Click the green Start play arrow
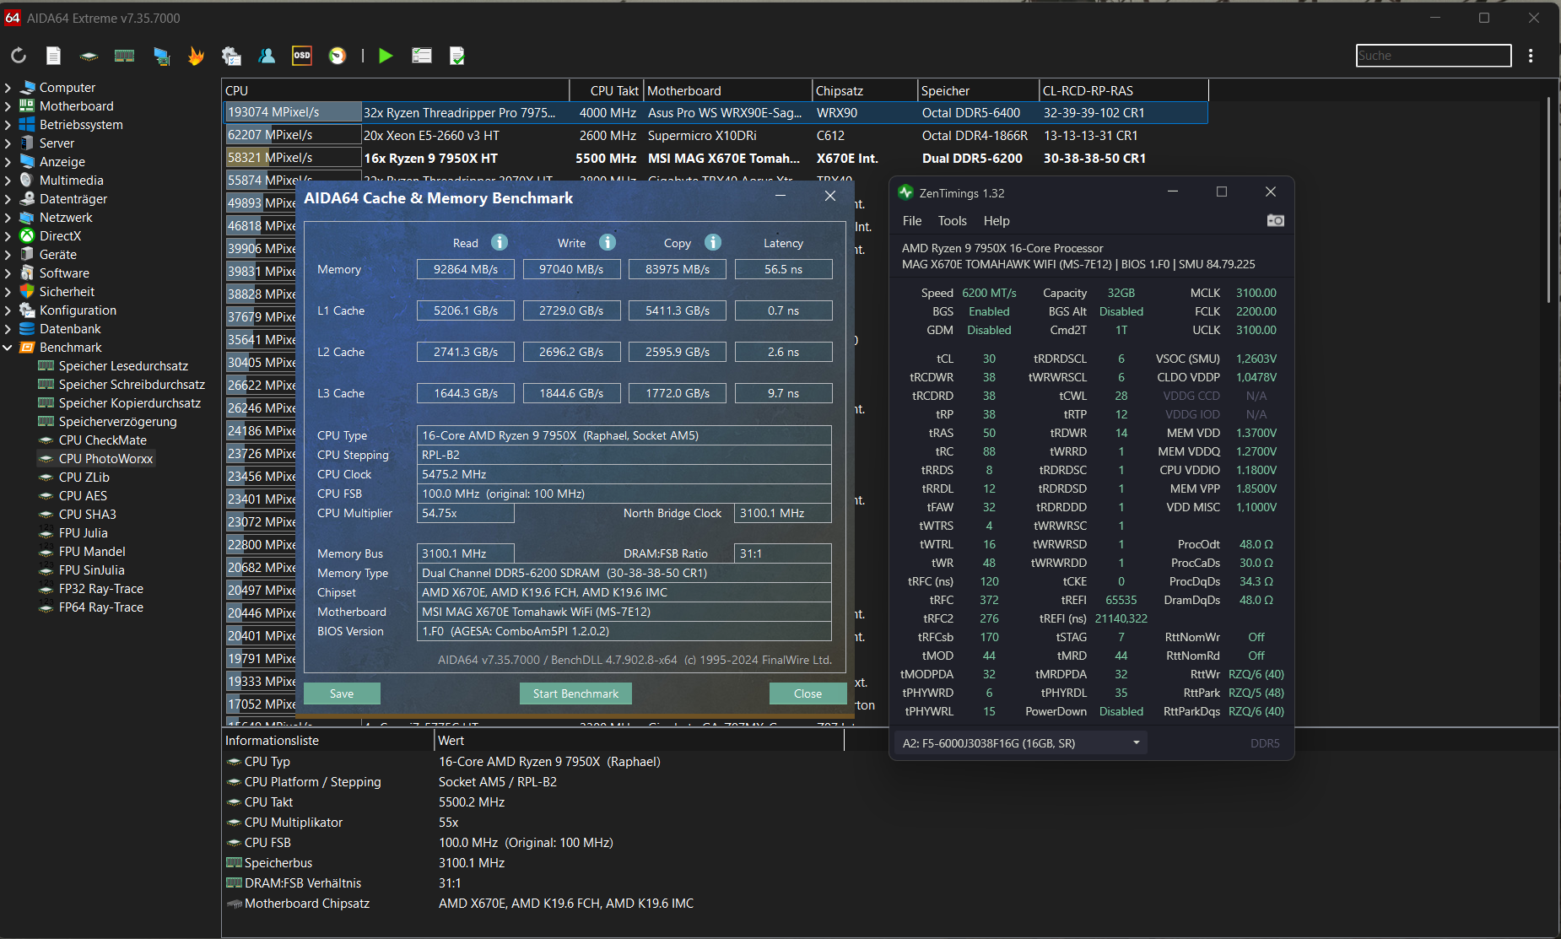 pos(386,56)
